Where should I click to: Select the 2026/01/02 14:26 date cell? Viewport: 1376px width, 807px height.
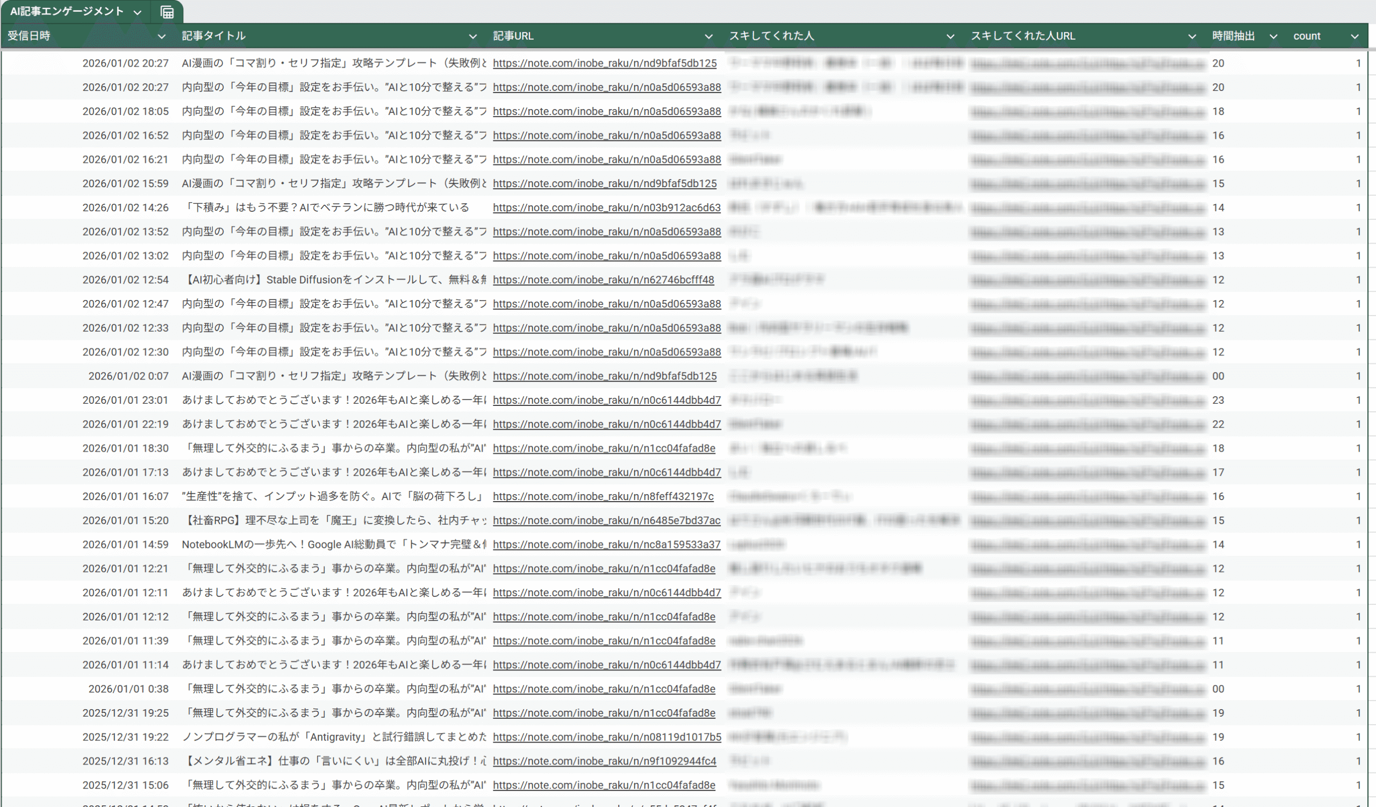click(126, 208)
